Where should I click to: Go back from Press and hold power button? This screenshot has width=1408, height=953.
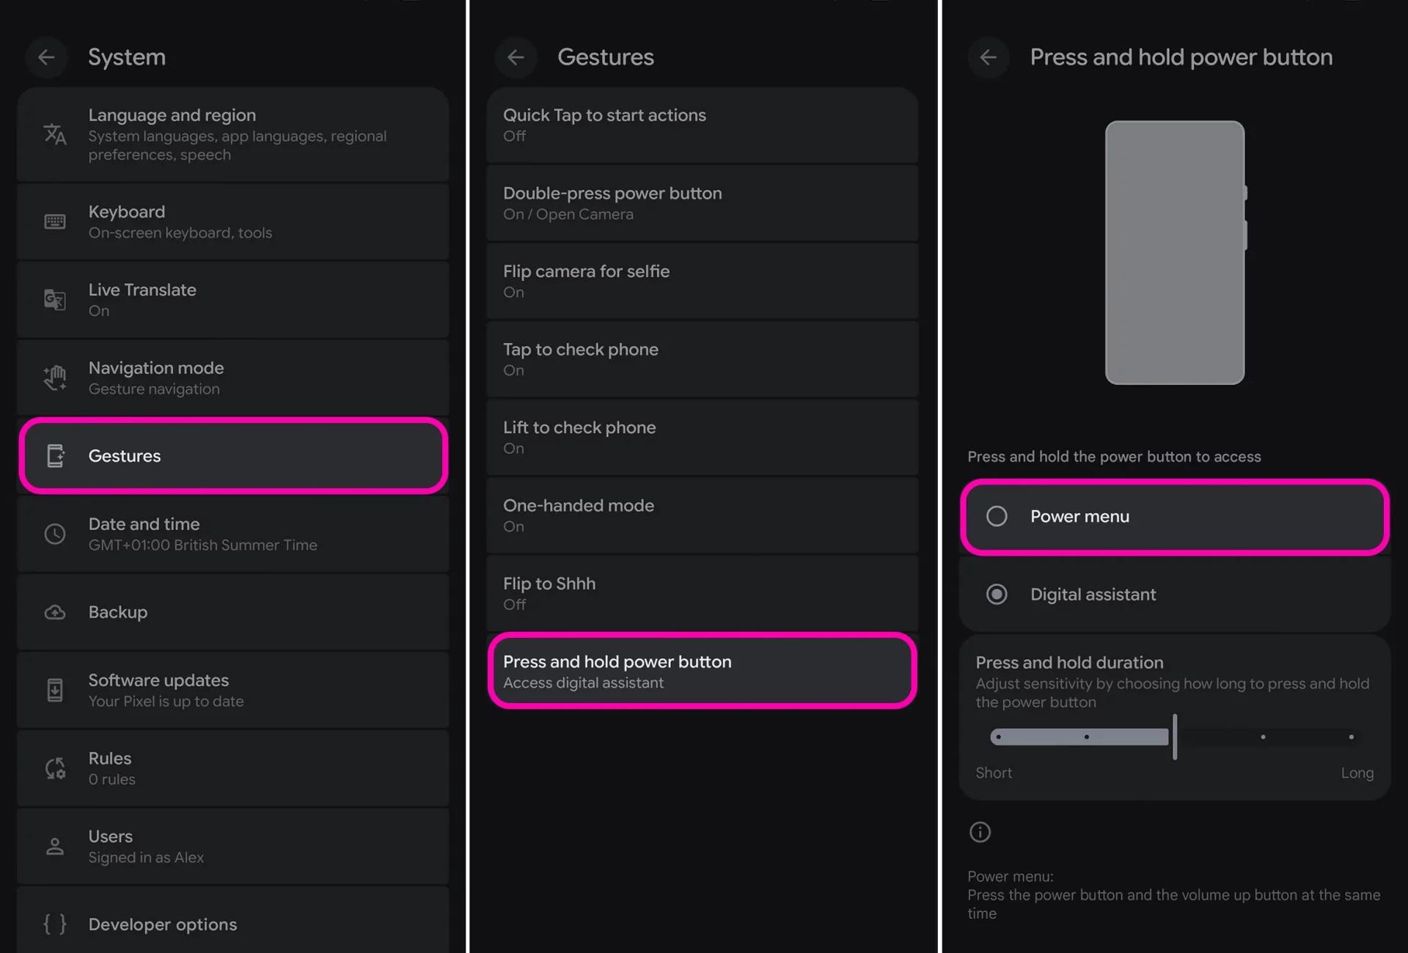pos(988,57)
